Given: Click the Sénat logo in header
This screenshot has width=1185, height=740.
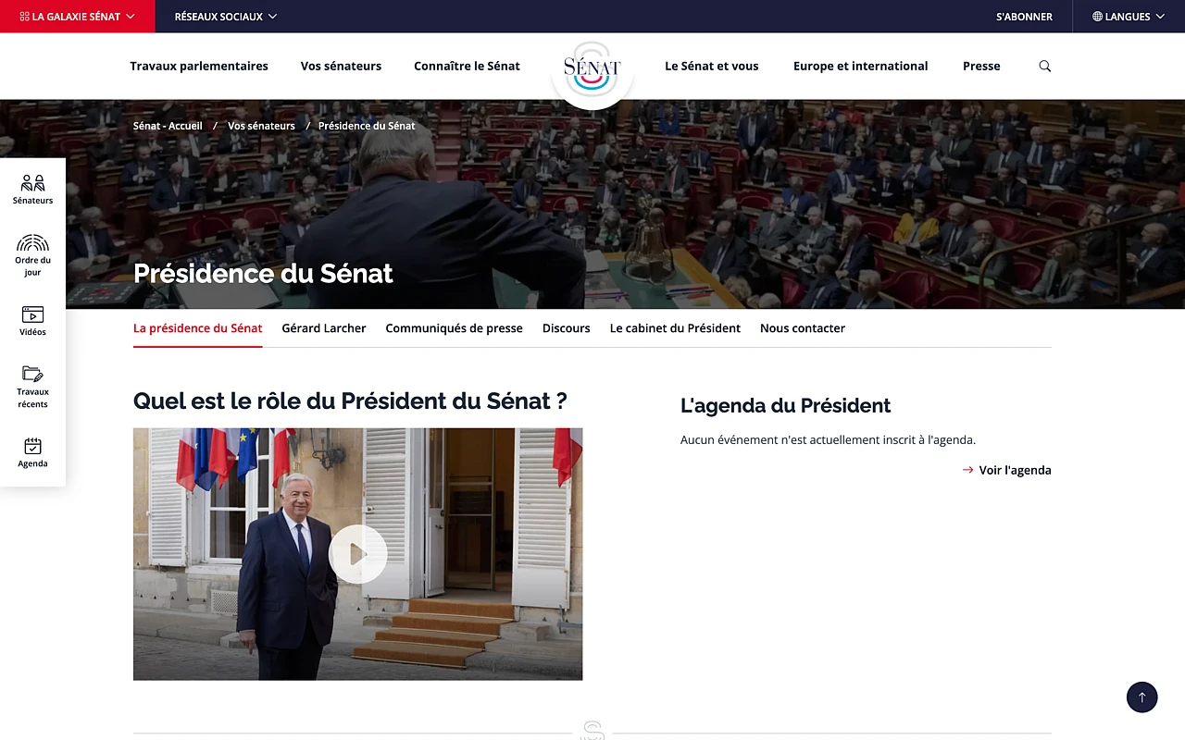Looking at the screenshot, I should 592,68.
